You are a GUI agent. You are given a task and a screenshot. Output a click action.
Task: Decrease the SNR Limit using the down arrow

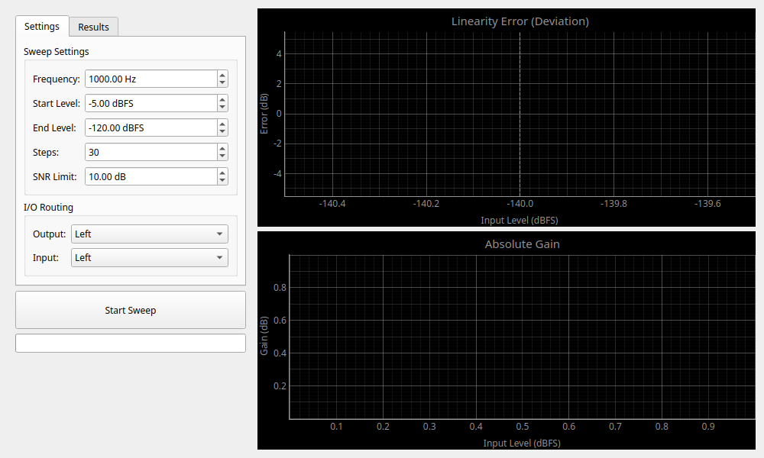pyautogui.click(x=222, y=180)
